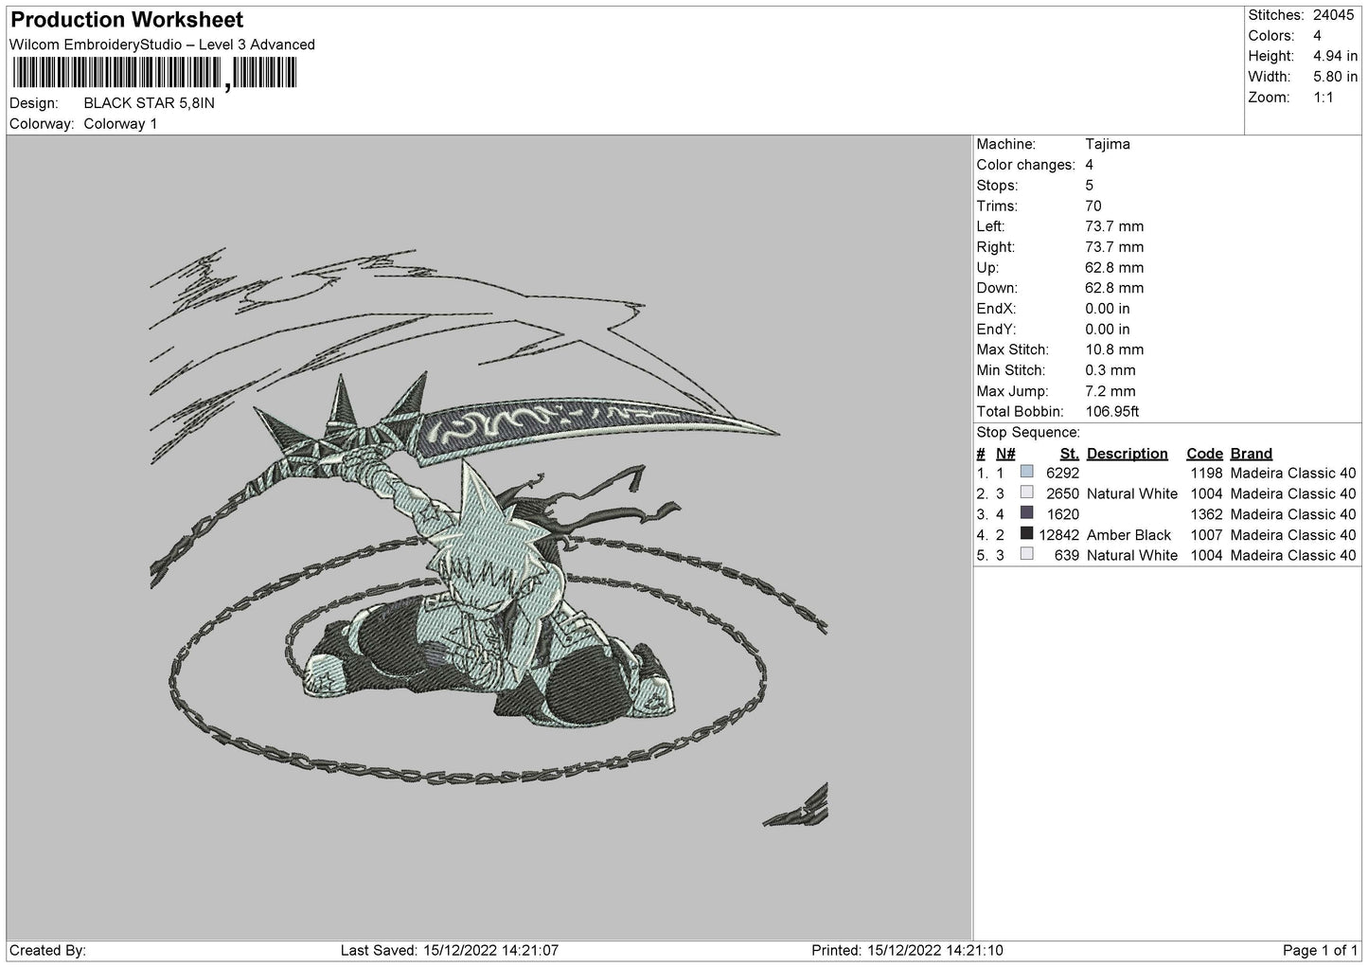The height and width of the screenshot is (967, 1368).
Task: Click the 'Right:' extent label
Action: pos(996,247)
